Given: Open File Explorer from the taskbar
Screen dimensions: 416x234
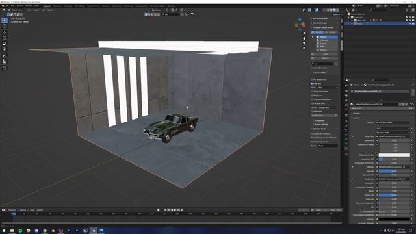Looking at the screenshot, I should coord(12,231).
